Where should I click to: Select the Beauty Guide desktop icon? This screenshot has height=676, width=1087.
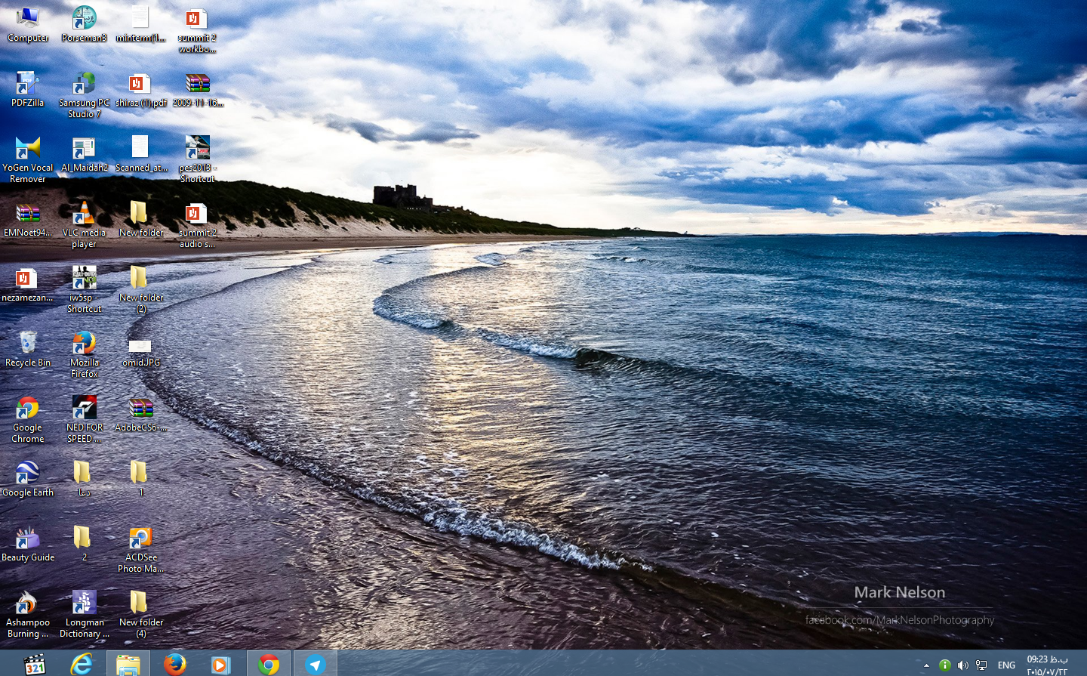(28, 539)
